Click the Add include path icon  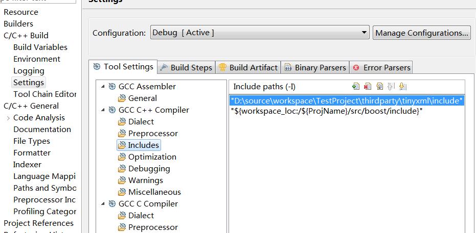pyautogui.click(x=356, y=87)
